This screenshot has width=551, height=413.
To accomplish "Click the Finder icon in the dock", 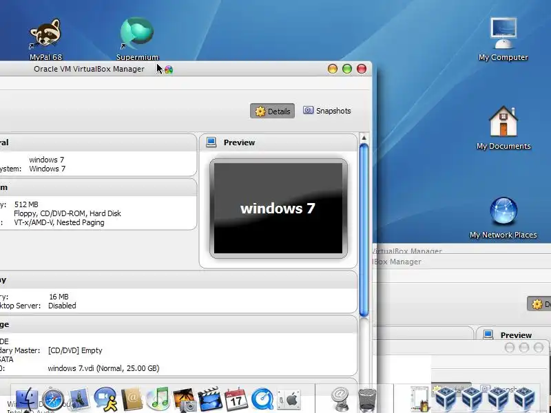I will tap(27, 399).
